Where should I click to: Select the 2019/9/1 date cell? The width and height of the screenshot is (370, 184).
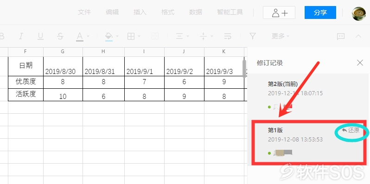pyautogui.click(x=144, y=66)
